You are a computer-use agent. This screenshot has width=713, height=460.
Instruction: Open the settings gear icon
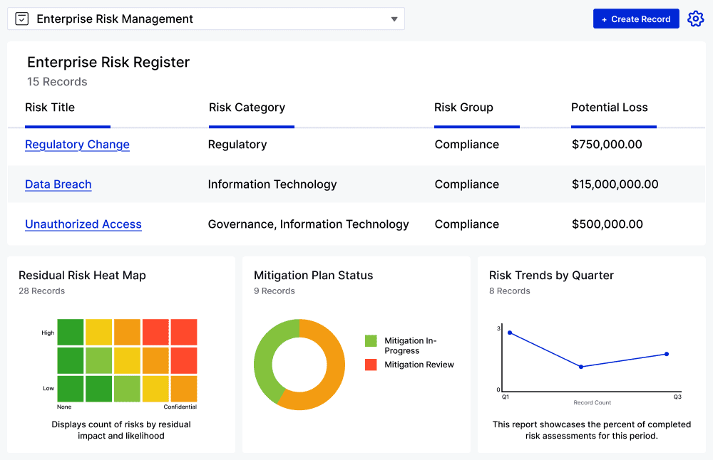695,19
